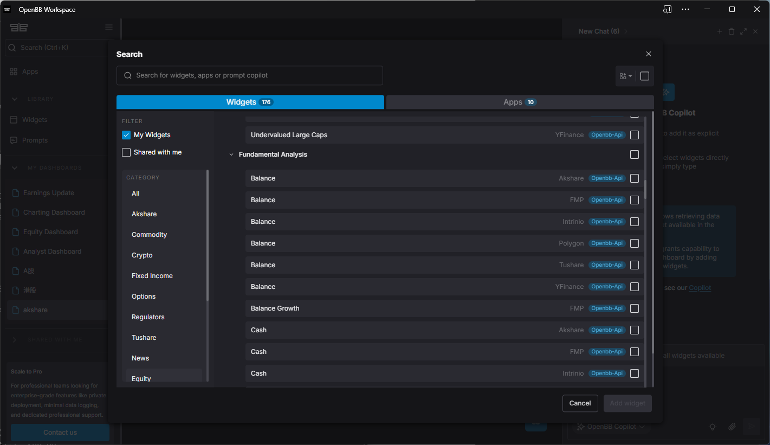The image size is (770, 445).
Task: Expand the Shared With Me section
Action: (x=15, y=340)
